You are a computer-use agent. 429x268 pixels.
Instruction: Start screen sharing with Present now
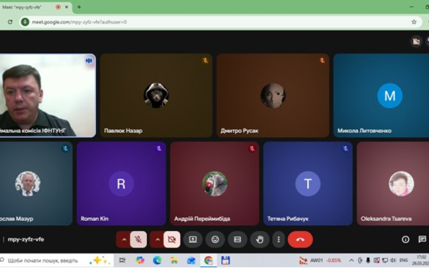click(193, 240)
